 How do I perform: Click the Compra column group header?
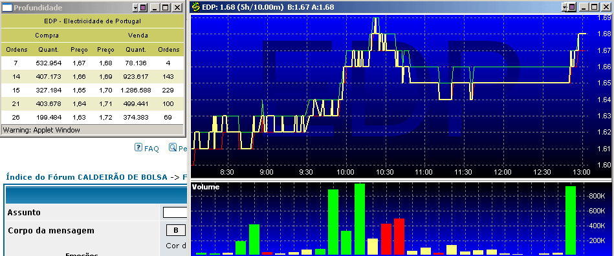pos(47,35)
